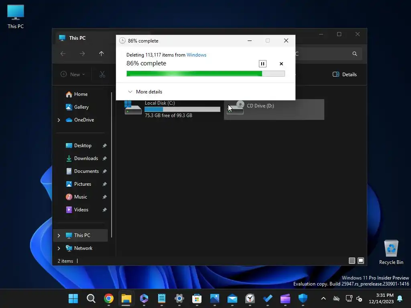Click the pin icon beside Videos

coord(105,210)
